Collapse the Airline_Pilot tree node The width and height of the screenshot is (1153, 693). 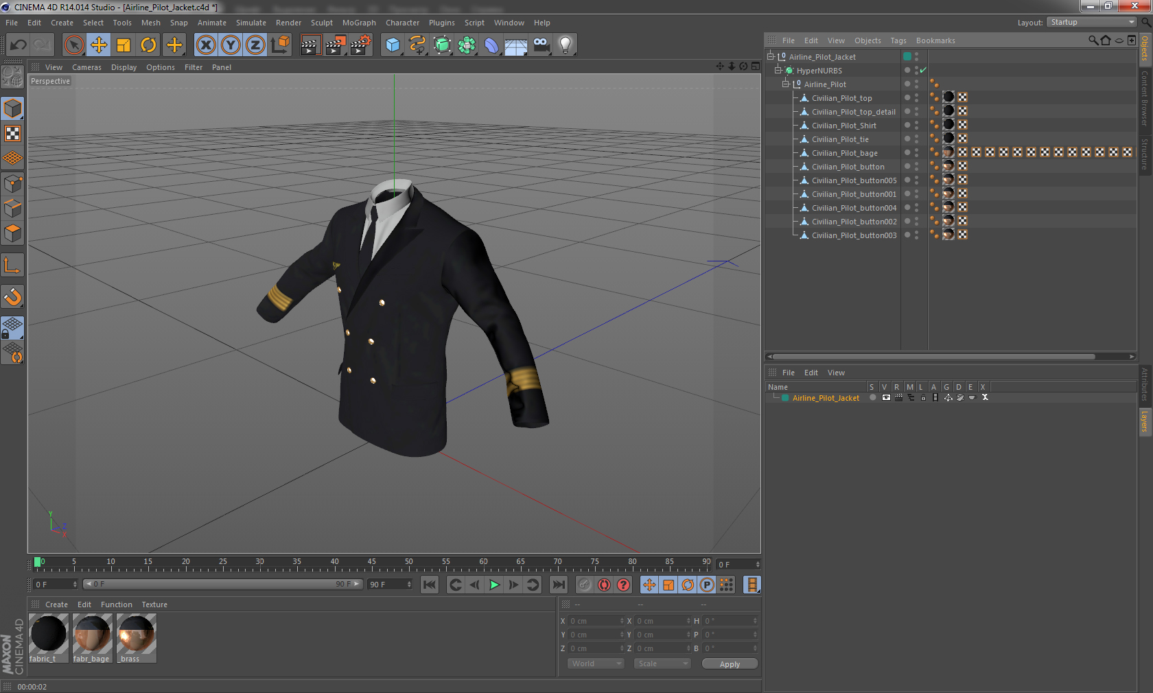[x=786, y=84]
